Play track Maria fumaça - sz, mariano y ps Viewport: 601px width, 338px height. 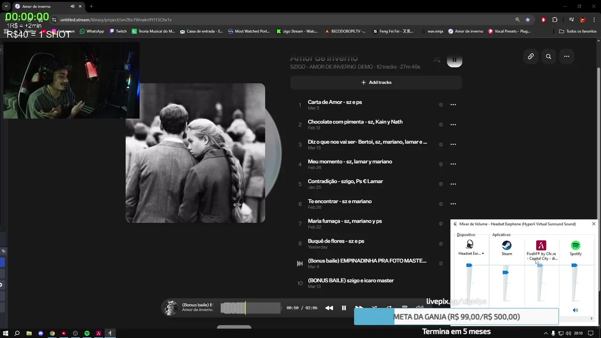(x=345, y=221)
